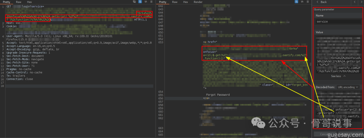Click the Value label in Inspector
Screen dimensions: 364x138
click(x=319, y=32)
